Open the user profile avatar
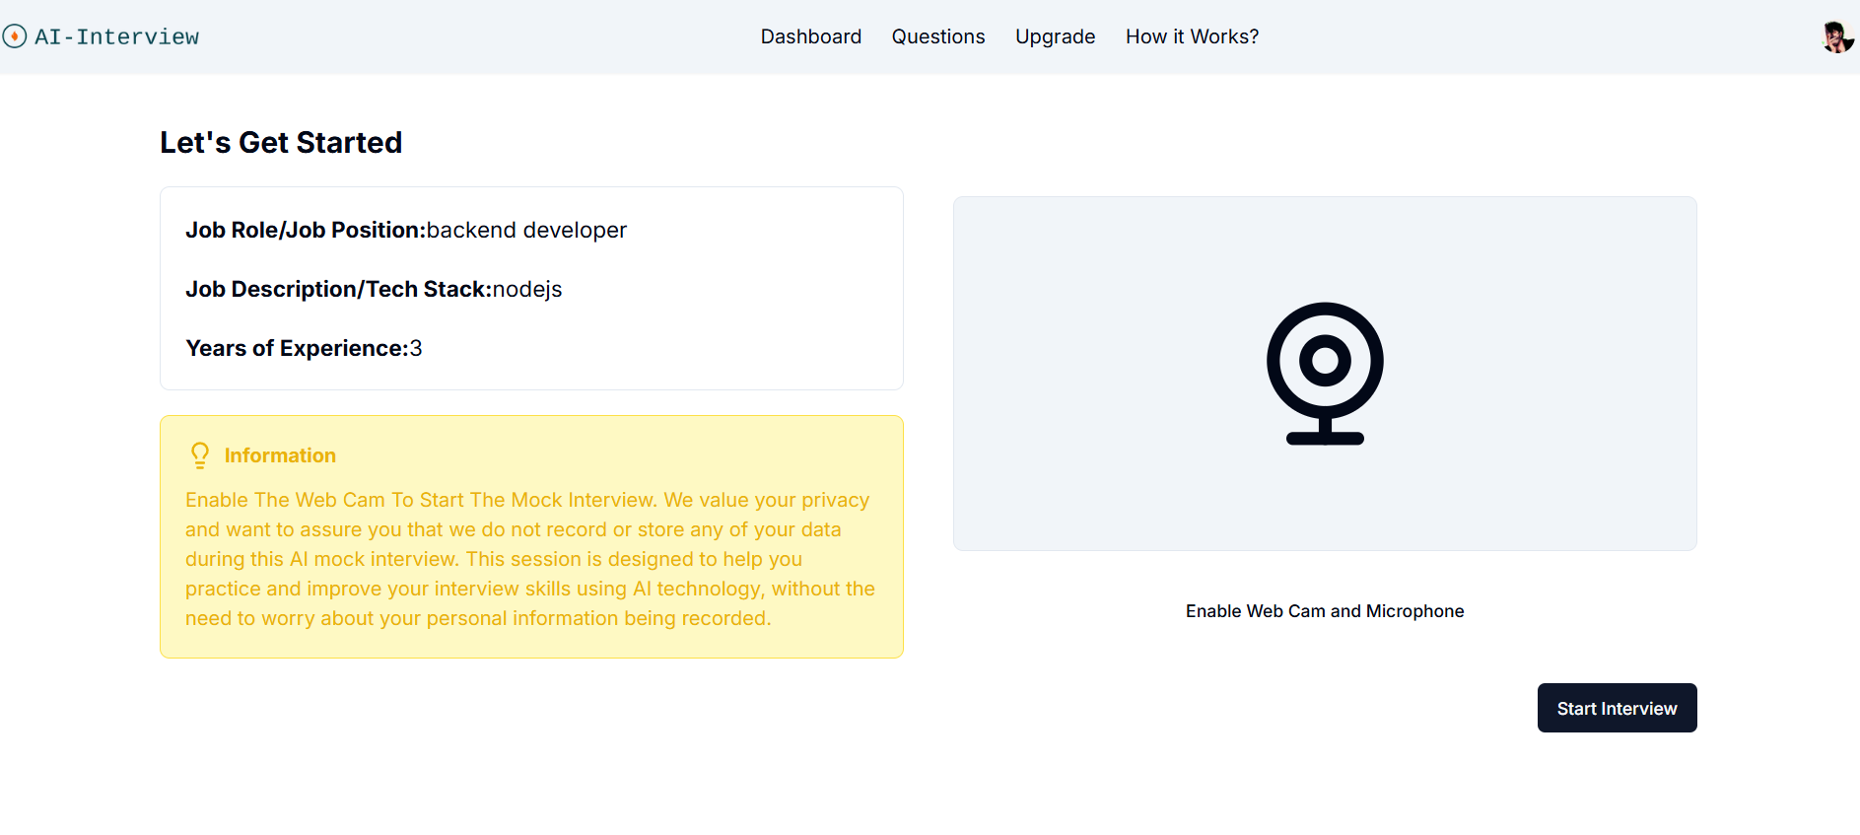This screenshot has width=1860, height=835. pos(1836,37)
